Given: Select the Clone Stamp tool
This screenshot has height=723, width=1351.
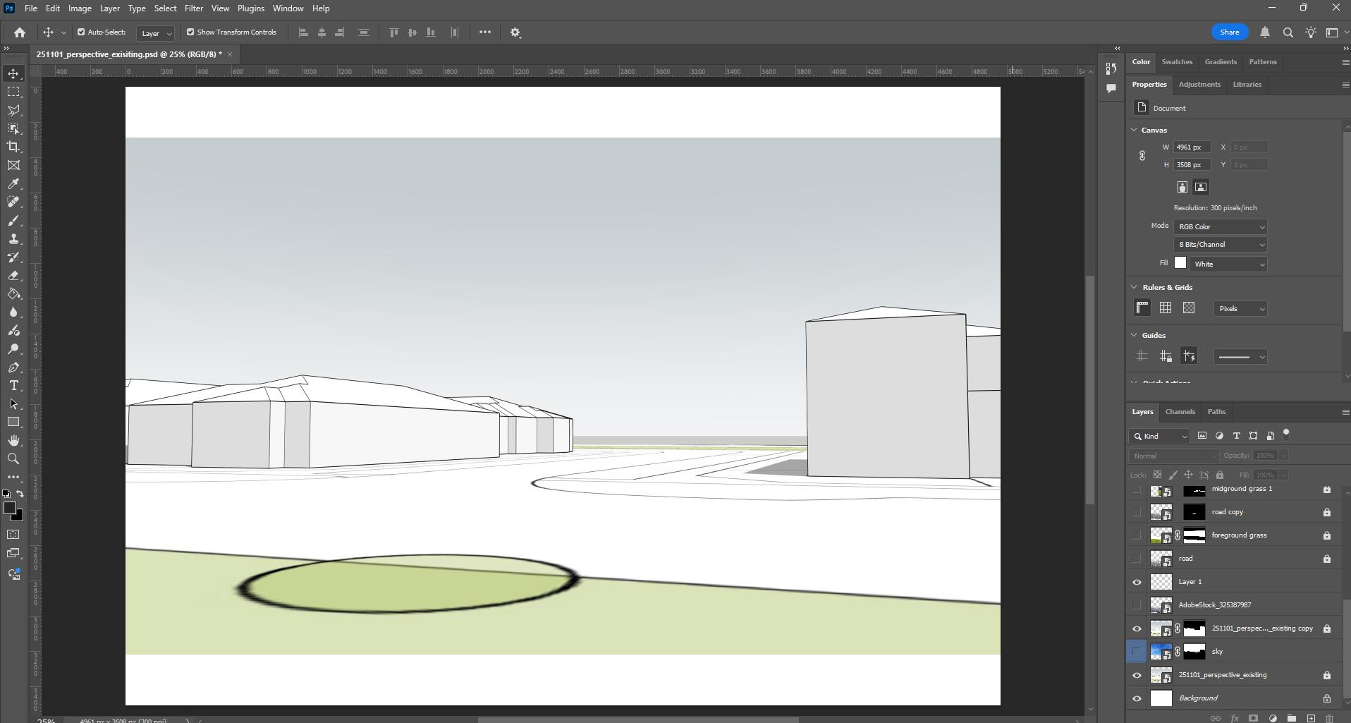Looking at the screenshot, I should [13, 239].
